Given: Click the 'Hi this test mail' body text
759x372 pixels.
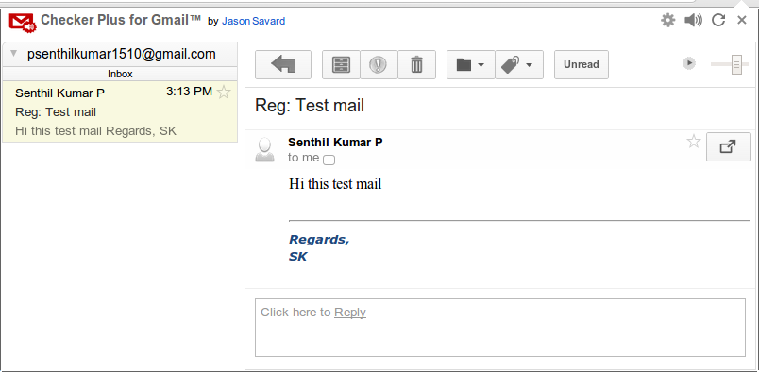Looking at the screenshot, I should [335, 183].
